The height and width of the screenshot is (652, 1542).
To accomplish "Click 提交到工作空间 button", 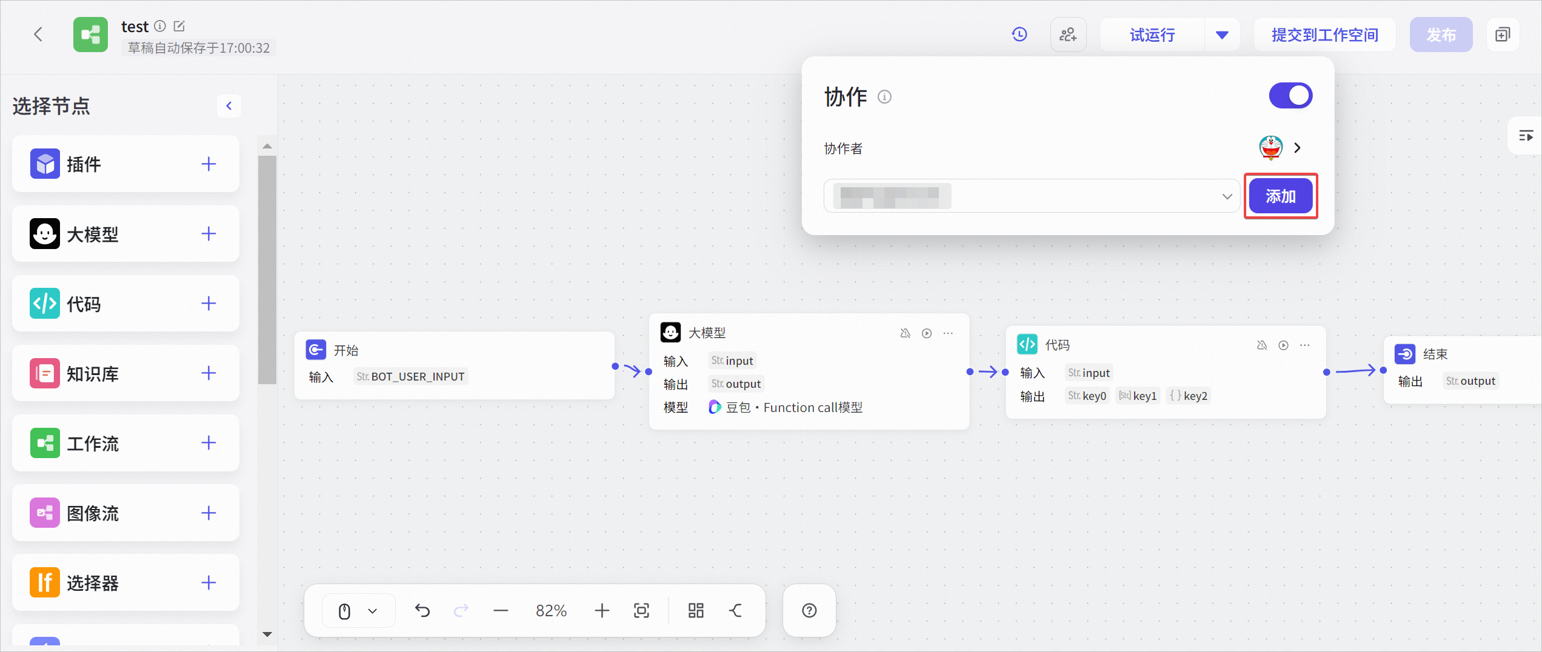I will [x=1325, y=35].
